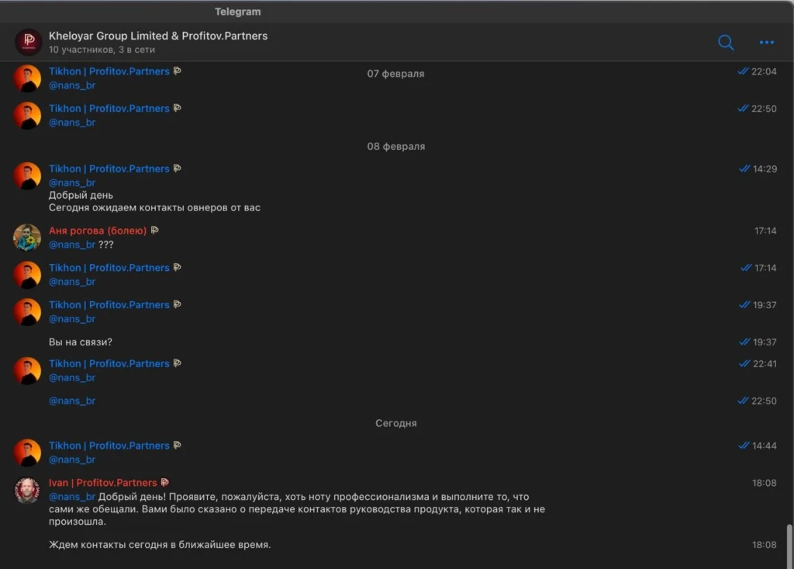Open the three-dots more options menu
Image resolution: width=794 pixels, height=569 pixels.
click(767, 43)
